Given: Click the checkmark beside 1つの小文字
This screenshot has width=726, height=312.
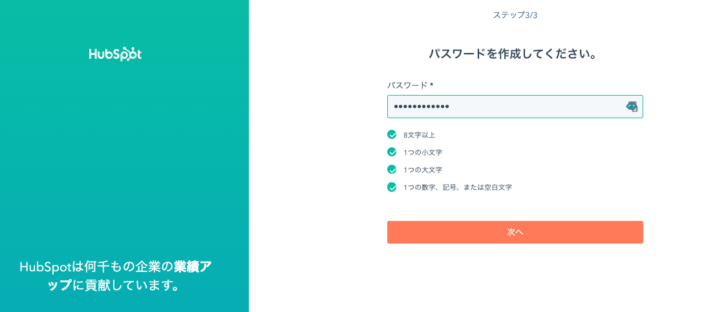Looking at the screenshot, I should [x=392, y=152].
